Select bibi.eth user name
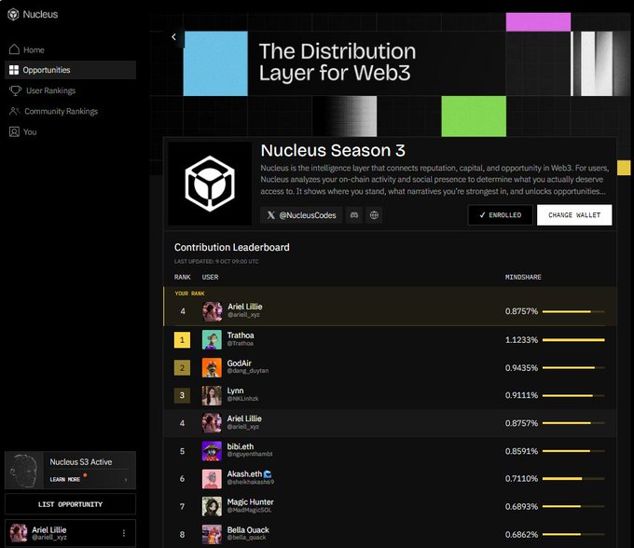 coord(241,446)
